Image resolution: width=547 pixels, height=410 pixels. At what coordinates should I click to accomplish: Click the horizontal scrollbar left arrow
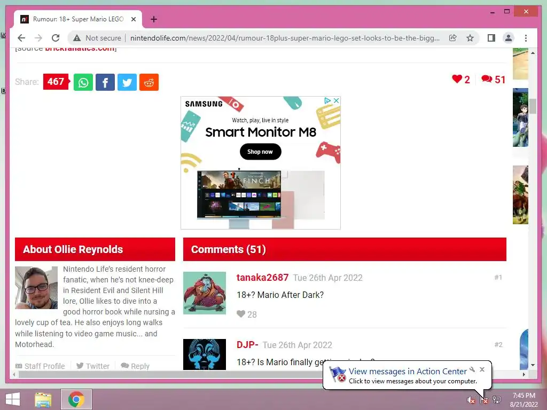pyautogui.click(x=14, y=374)
